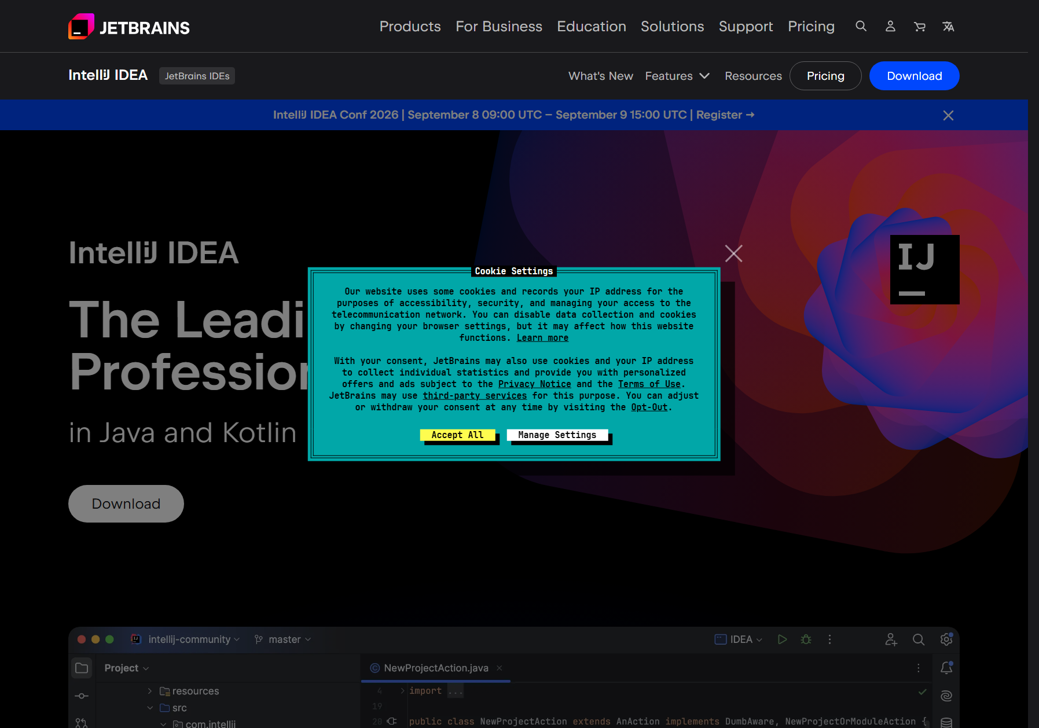The height and width of the screenshot is (728, 1039).
Task: Collapse the src folder
Action: (150, 708)
